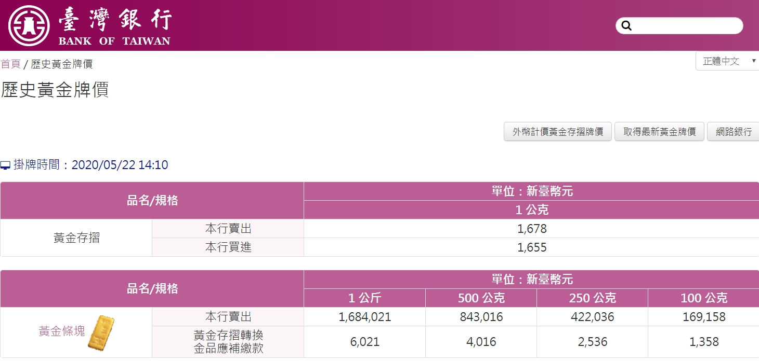
Task: Click the gold bar image
Action: (x=101, y=332)
